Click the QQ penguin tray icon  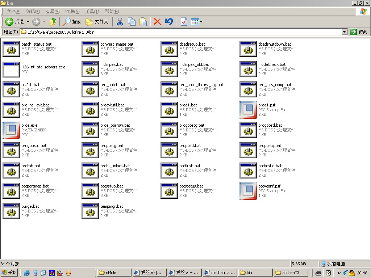tap(352, 273)
